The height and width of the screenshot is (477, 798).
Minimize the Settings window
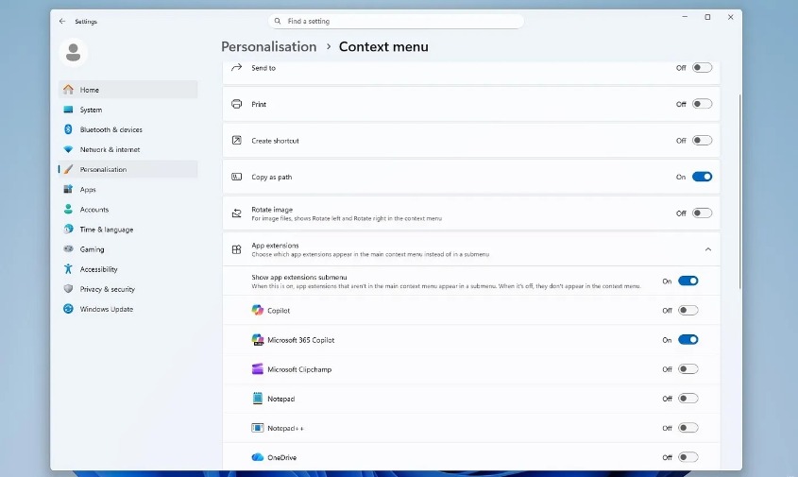pyautogui.click(x=685, y=17)
